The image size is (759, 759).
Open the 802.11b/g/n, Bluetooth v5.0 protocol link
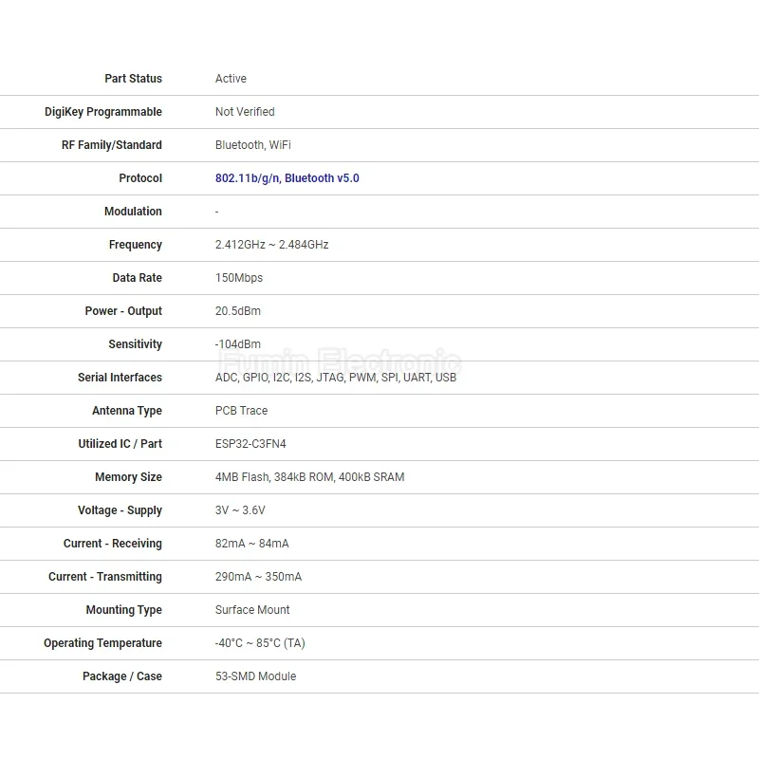[x=287, y=178]
